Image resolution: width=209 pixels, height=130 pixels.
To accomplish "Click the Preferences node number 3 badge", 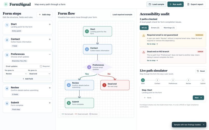I will (89, 67).
